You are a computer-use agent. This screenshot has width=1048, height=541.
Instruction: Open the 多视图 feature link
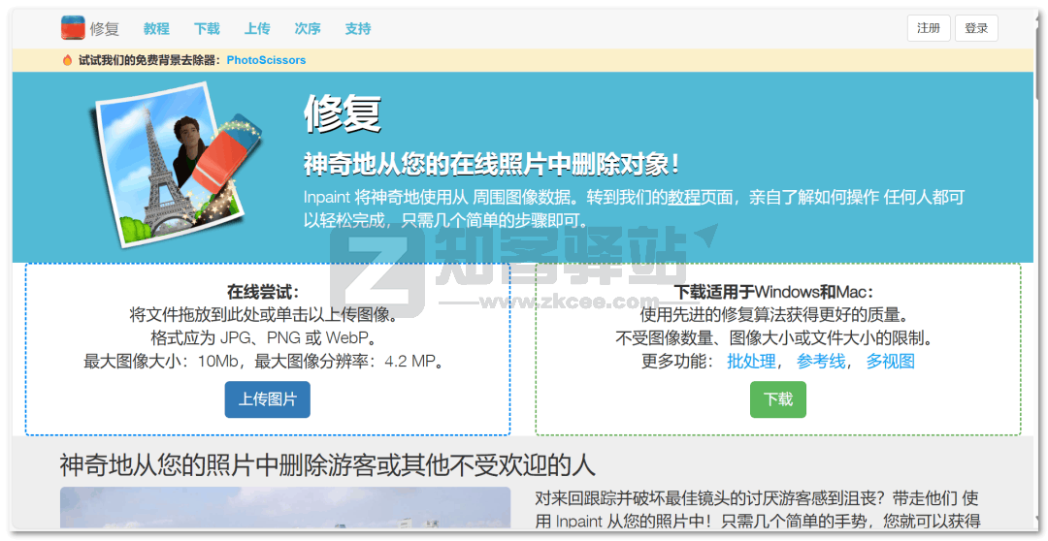tap(890, 362)
